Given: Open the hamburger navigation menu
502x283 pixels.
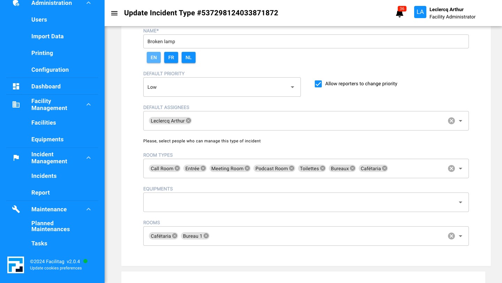Looking at the screenshot, I should point(114,13).
